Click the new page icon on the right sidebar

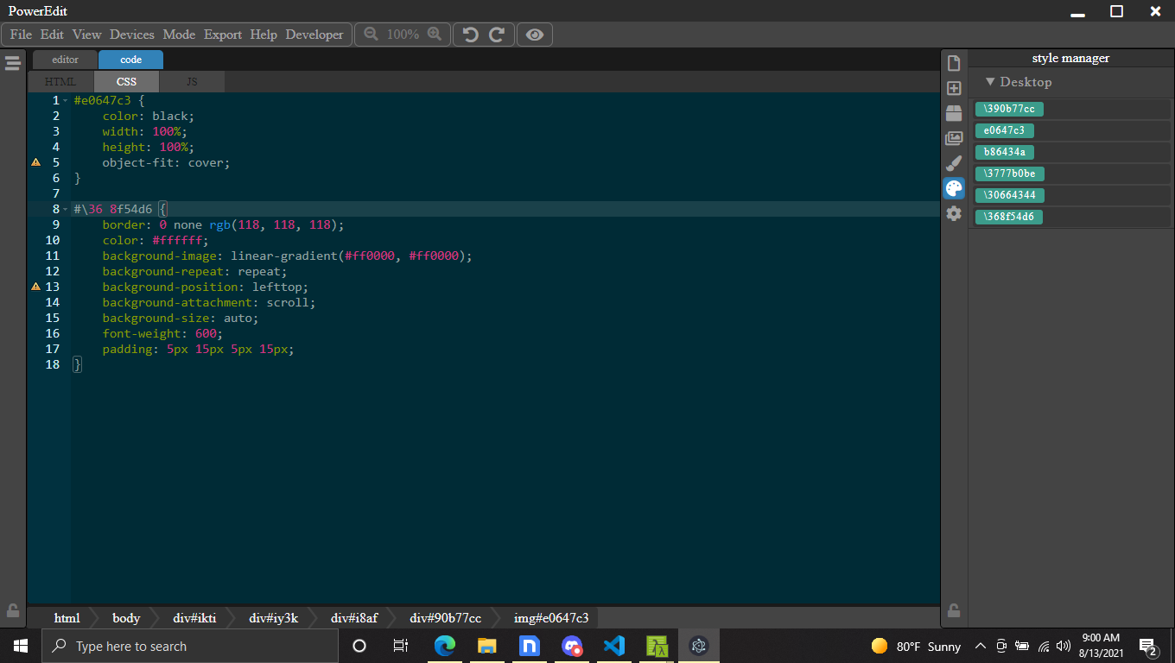point(954,63)
